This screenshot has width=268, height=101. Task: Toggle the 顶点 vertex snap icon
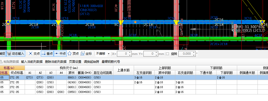70,54
